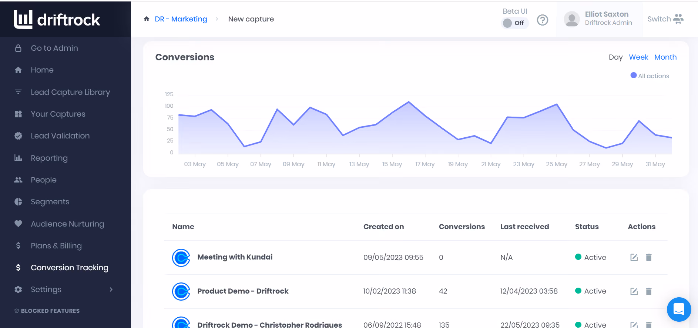Toggle the Beta UI switch
Screen dimensions: 698x328
click(x=515, y=23)
